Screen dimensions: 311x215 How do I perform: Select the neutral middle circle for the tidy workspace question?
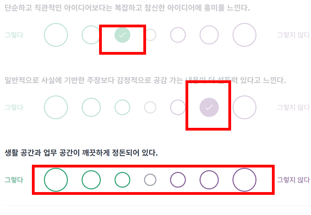(150, 179)
